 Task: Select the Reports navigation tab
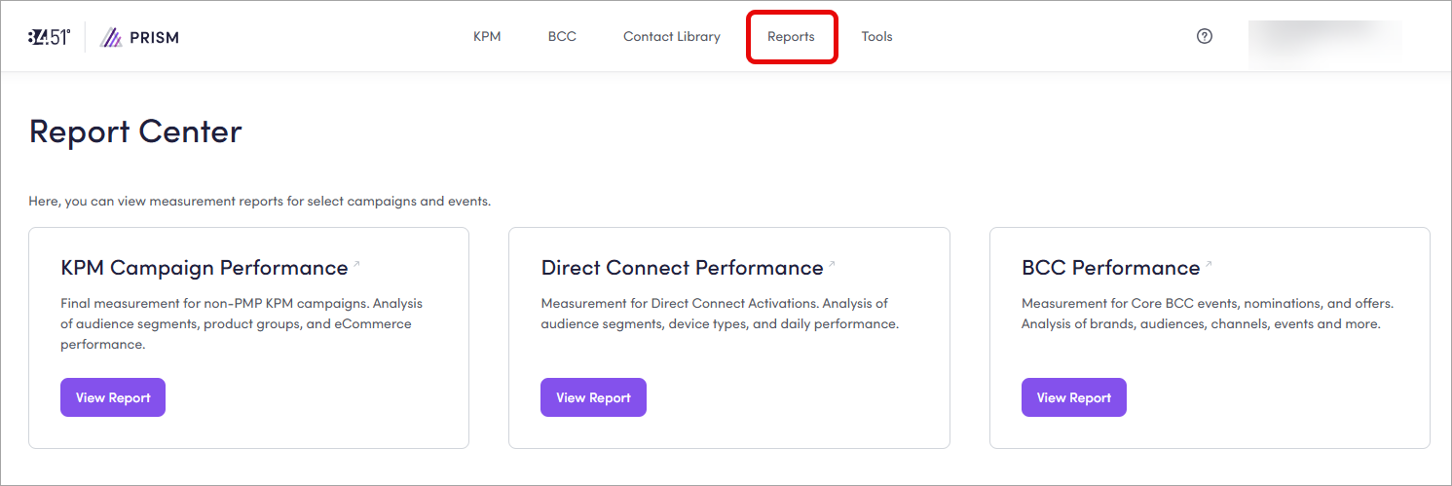[x=791, y=37]
